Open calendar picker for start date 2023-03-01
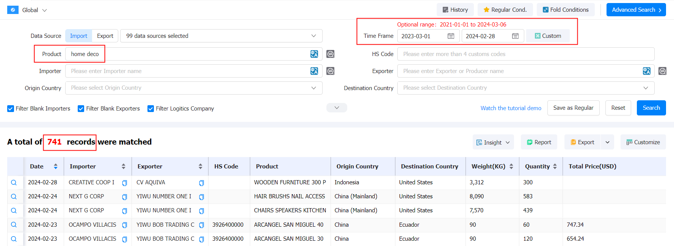The image size is (674, 246). click(x=451, y=36)
